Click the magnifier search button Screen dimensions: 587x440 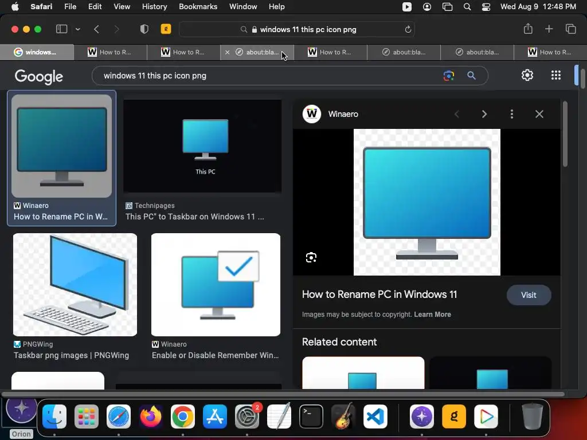click(471, 76)
